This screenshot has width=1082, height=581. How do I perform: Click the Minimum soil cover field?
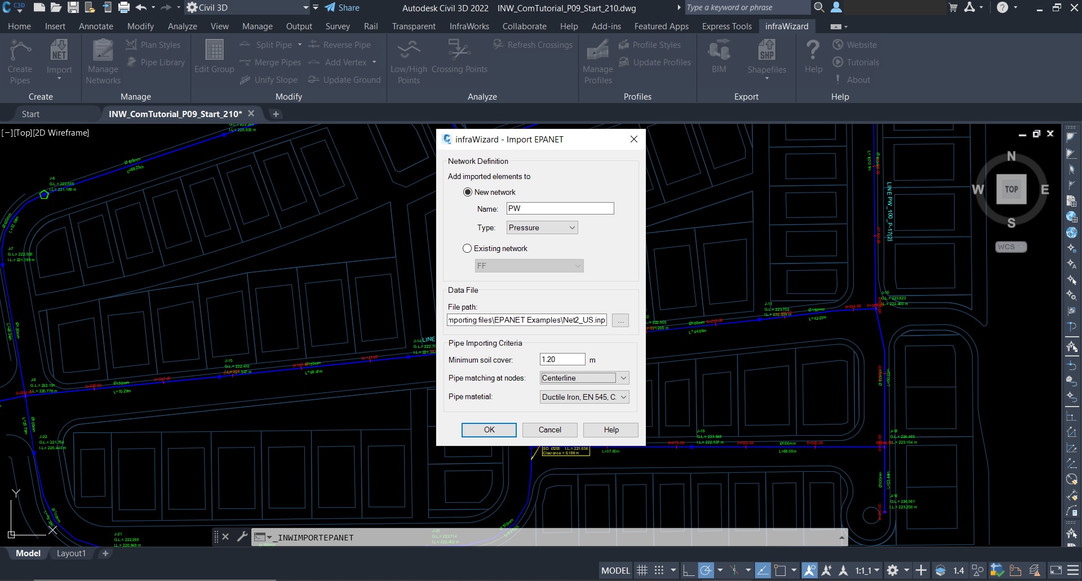click(562, 359)
